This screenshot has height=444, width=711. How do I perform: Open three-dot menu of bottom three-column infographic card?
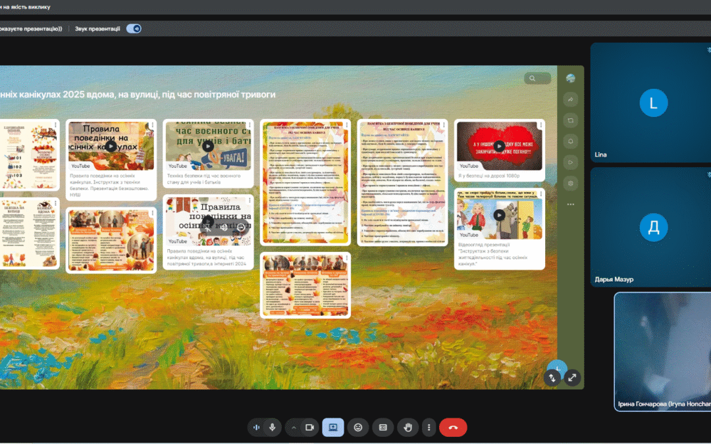point(347,258)
